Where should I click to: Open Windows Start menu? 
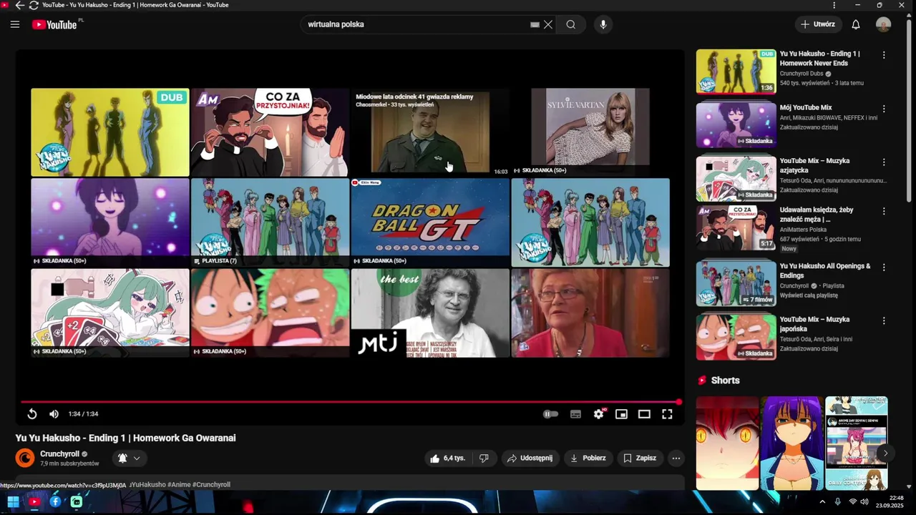point(13,502)
